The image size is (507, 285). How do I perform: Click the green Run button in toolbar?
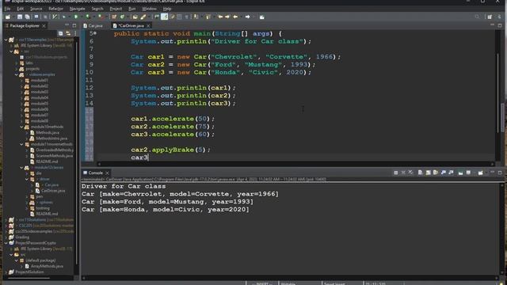tap(76, 17)
